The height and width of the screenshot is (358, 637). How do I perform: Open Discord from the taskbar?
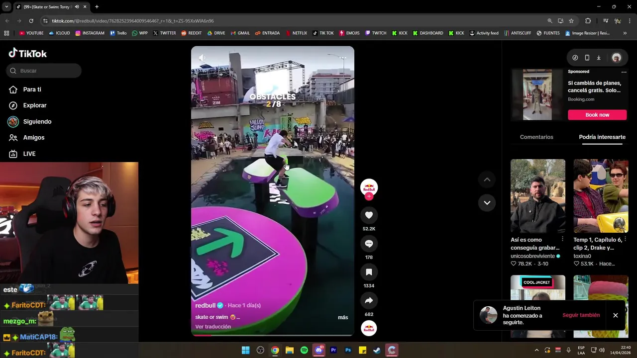click(x=319, y=350)
